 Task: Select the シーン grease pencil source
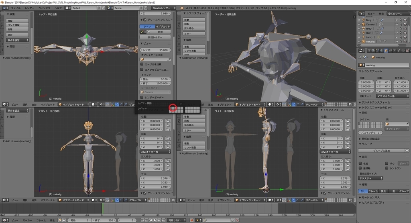(147, 27)
